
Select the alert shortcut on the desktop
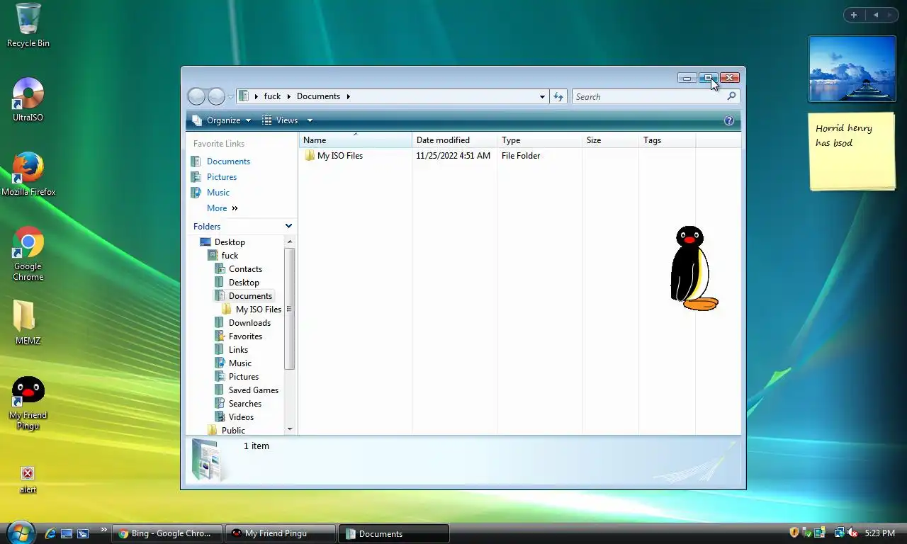(28, 480)
